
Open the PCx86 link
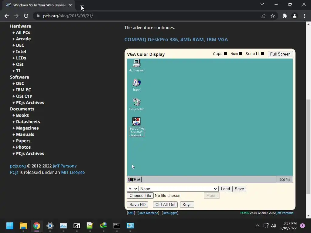[244, 213]
